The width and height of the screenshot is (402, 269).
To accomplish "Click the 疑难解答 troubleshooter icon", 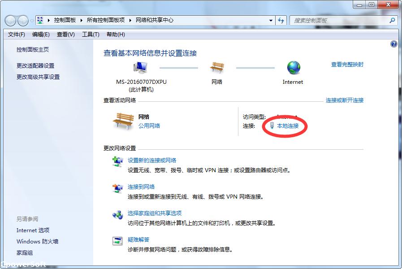I will (117, 241).
